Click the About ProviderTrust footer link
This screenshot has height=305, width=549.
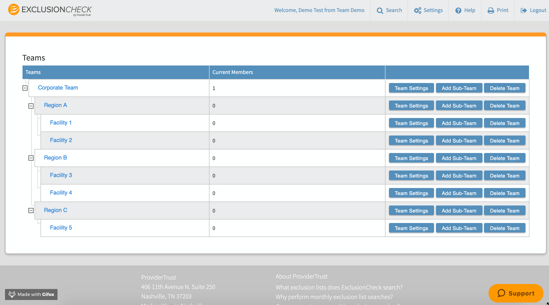[x=301, y=276]
